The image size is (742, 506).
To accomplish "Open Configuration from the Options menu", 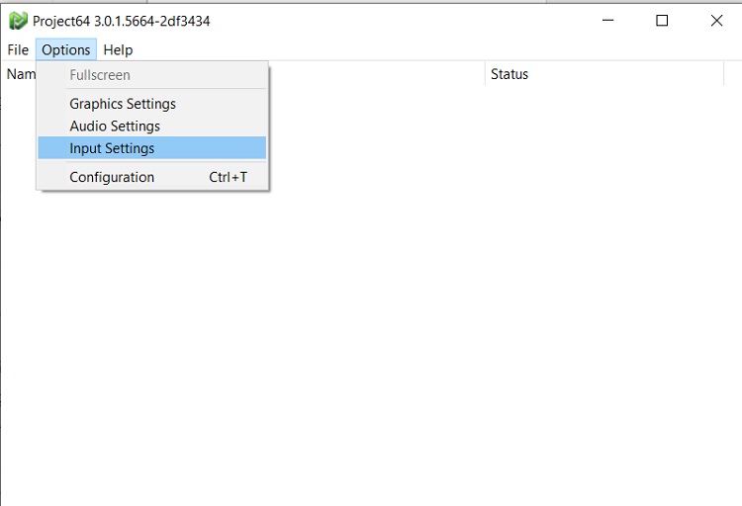I will [x=112, y=178].
